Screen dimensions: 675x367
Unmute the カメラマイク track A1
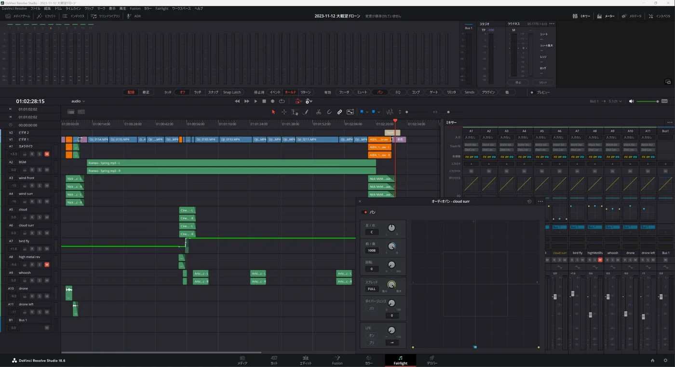[x=47, y=154]
